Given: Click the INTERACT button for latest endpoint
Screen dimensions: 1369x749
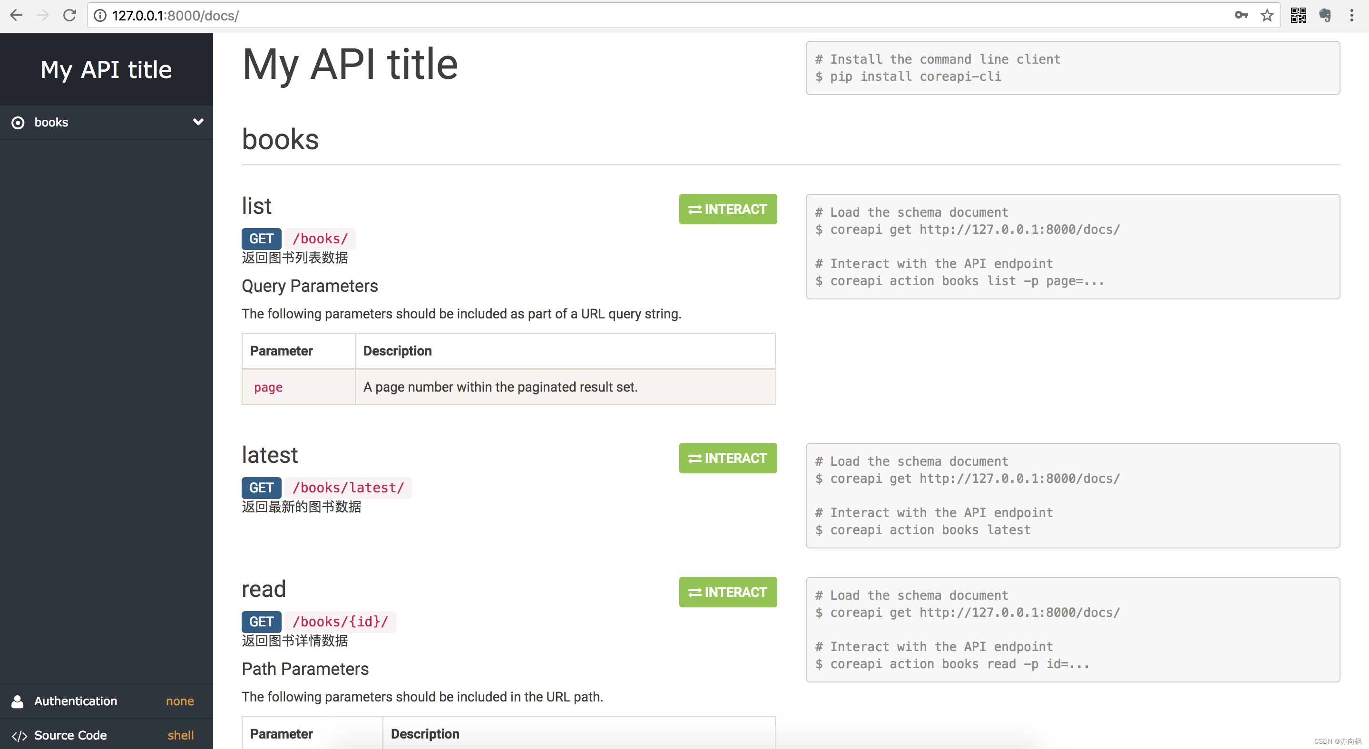Looking at the screenshot, I should coord(727,459).
